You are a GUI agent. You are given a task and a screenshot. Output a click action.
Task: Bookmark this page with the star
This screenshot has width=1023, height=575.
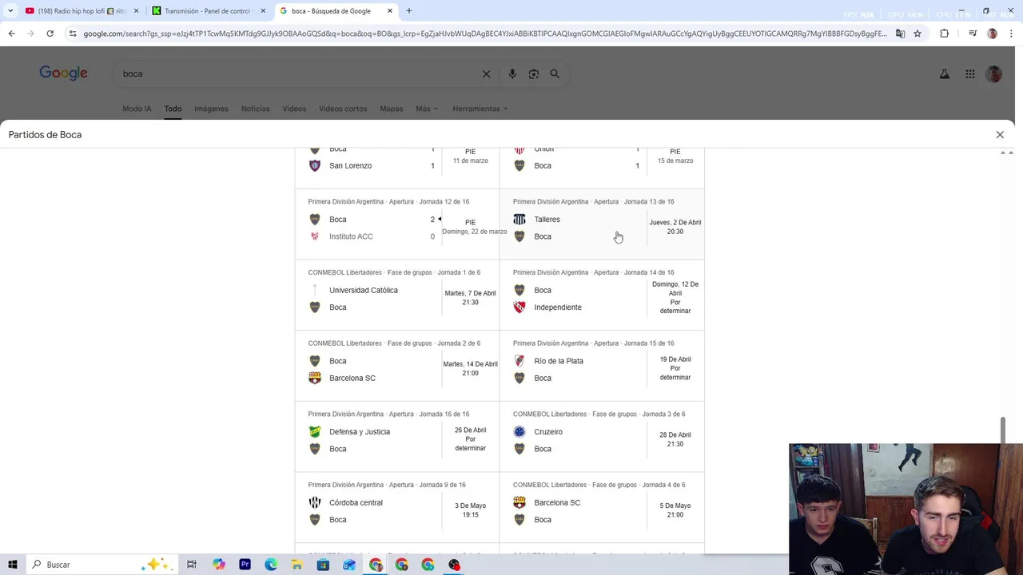[918, 34]
